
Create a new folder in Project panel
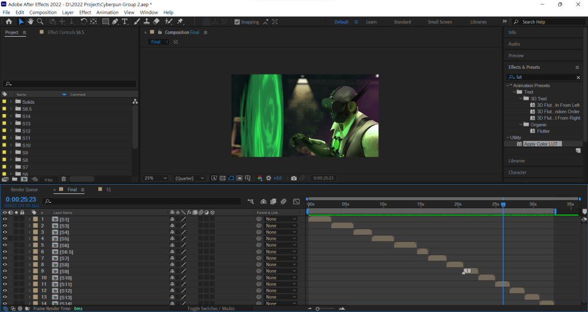pos(14,179)
